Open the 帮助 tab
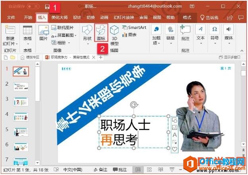 pyautogui.click(x=170, y=17)
